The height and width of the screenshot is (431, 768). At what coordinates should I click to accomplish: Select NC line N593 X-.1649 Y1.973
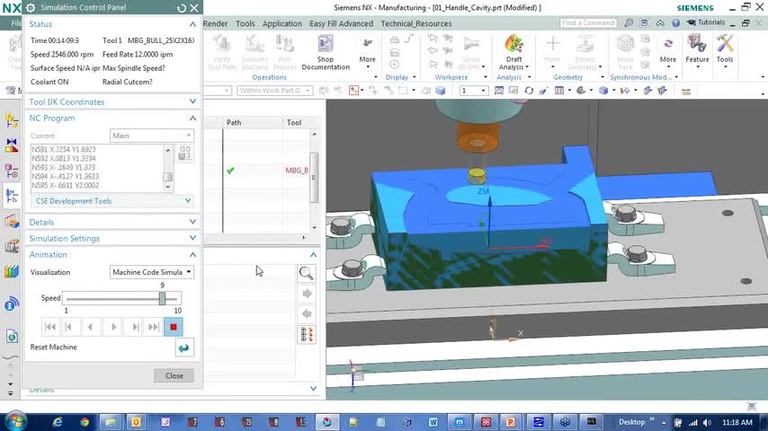tap(63, 167)
